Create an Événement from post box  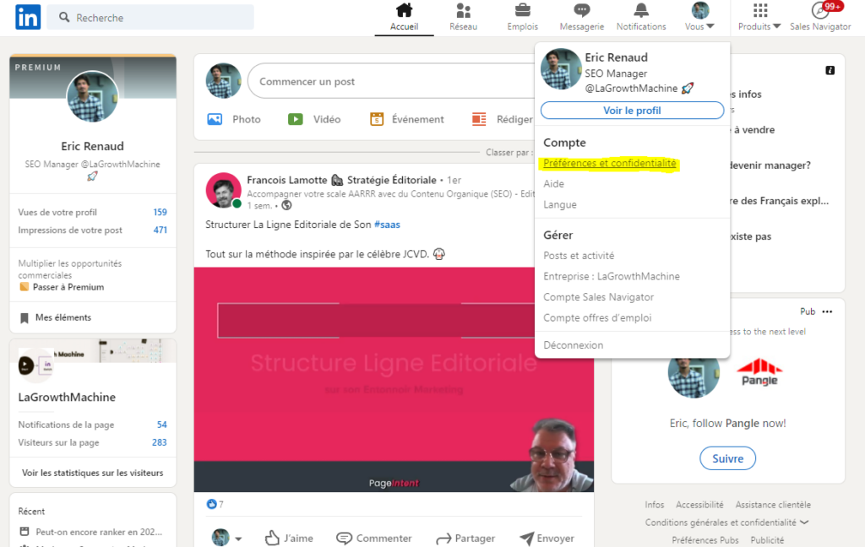[407, 119]
